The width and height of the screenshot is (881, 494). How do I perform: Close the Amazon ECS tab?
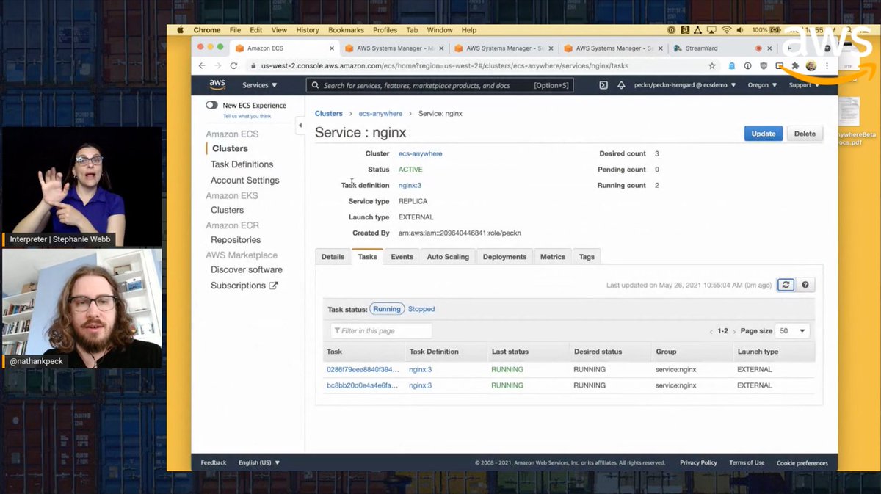pyautogui.click(x=331, y=48)
